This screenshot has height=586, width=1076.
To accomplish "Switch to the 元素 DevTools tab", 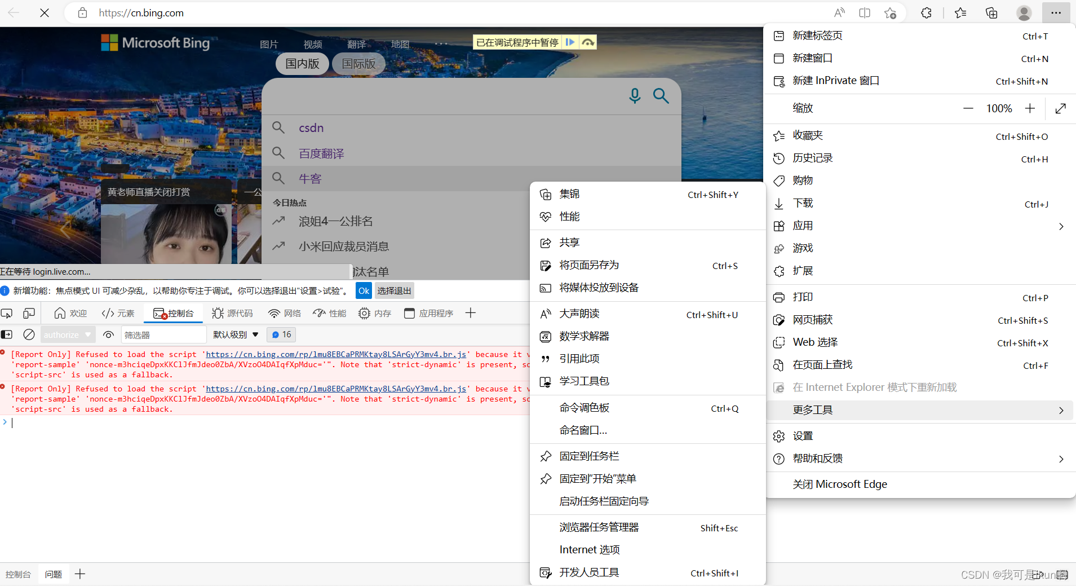I will point(118,313).
